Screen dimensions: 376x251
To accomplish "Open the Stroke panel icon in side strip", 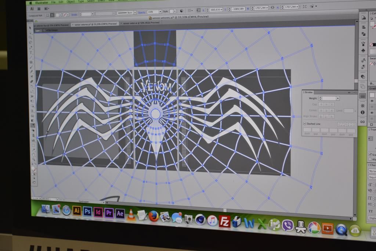I will [362, 96].
